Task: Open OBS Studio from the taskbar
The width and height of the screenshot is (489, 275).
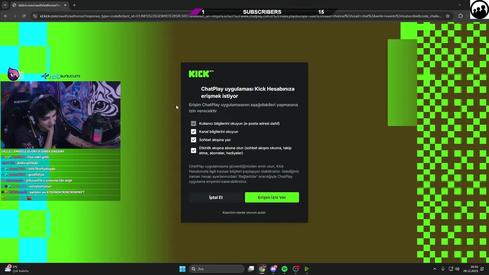Action: 296,269
